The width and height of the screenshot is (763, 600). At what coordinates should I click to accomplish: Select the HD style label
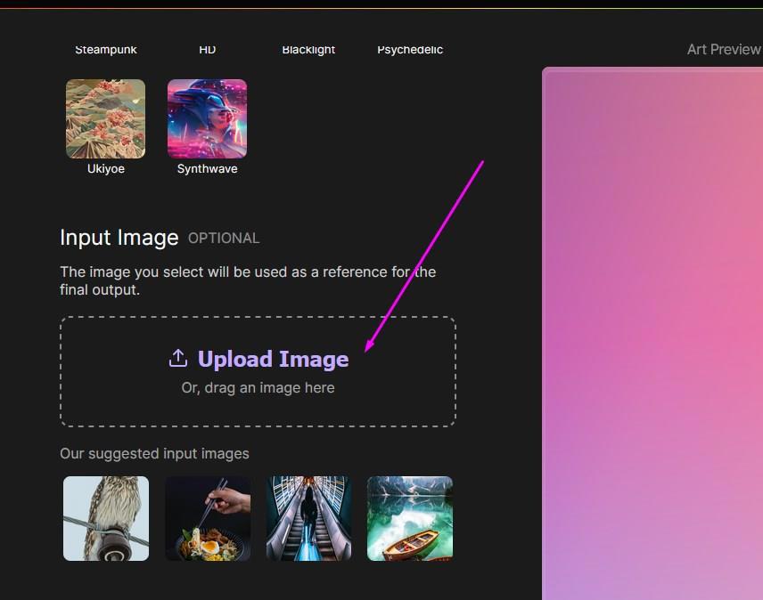tap(208, 50)
